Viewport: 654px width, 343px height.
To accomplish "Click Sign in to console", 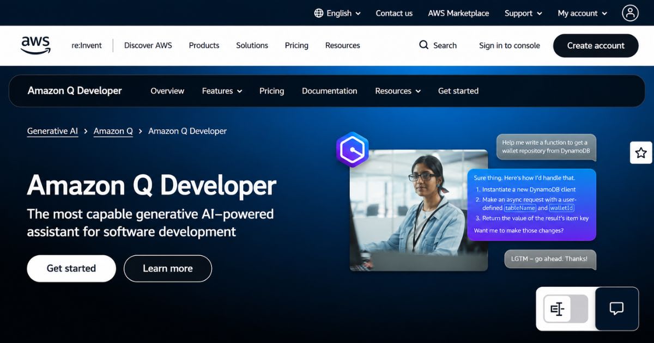I will tap(510, 45).
